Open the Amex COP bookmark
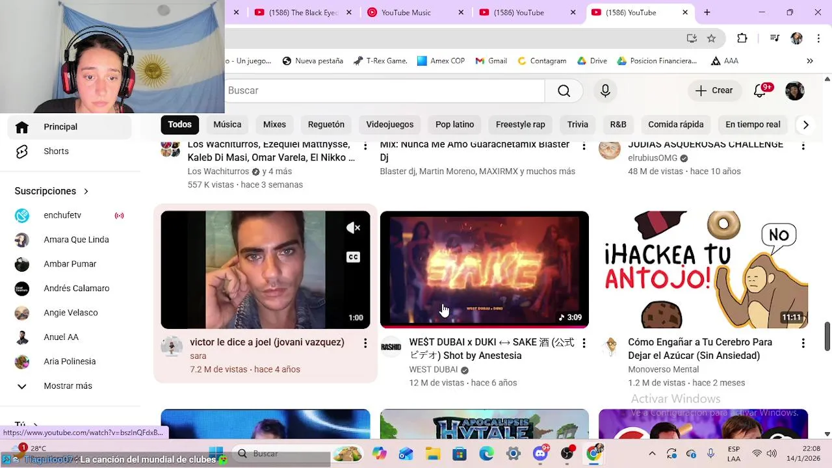832x468 pixels. click(x=441, y=61)
